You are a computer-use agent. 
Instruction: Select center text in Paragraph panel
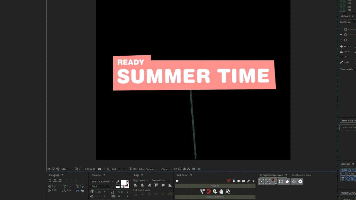pos(55,181)
